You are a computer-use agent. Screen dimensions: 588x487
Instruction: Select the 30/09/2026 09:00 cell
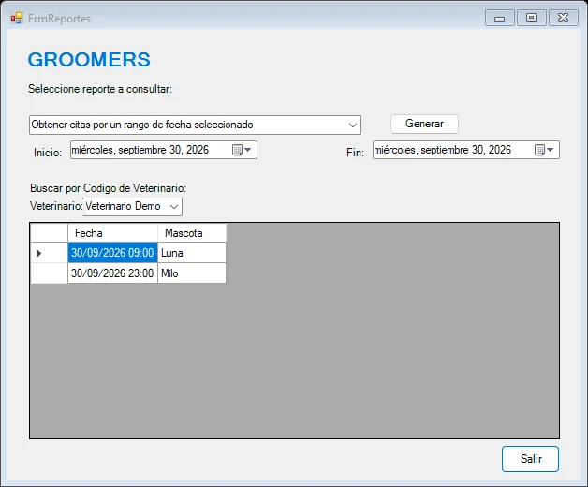112,253
